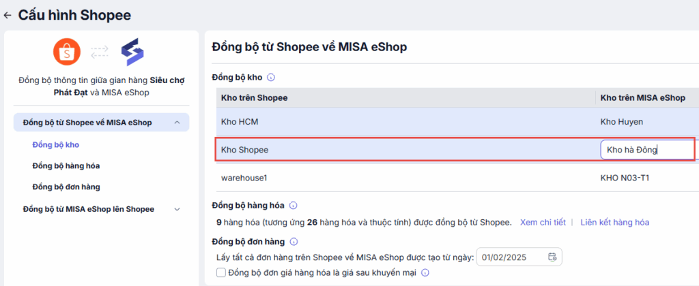Open the calendar icon in date field

(552, 257)
